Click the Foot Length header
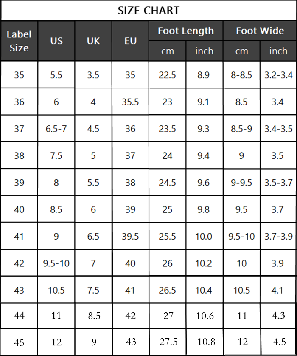297x356 pixels. pos(186,31)
